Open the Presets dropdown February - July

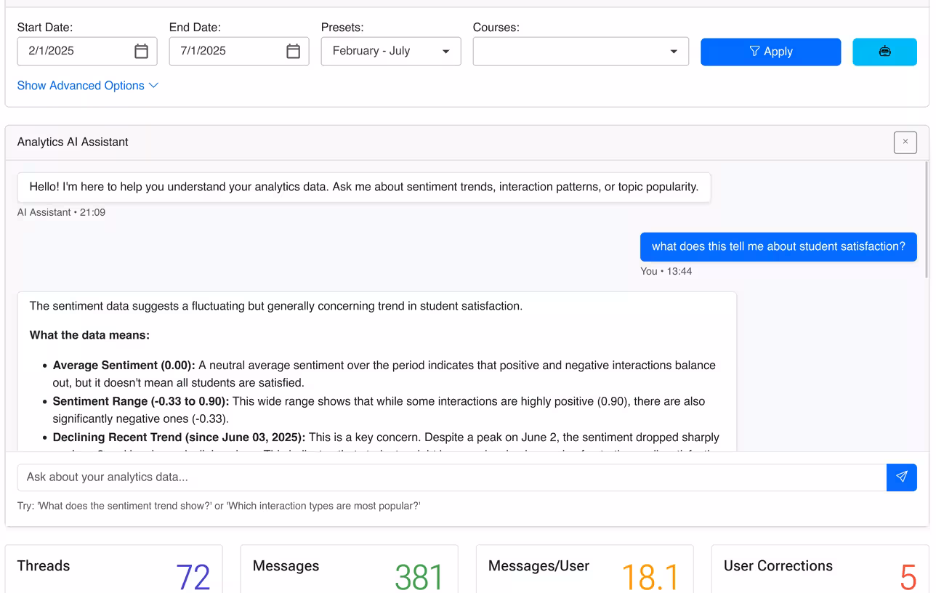coord(391,52)
